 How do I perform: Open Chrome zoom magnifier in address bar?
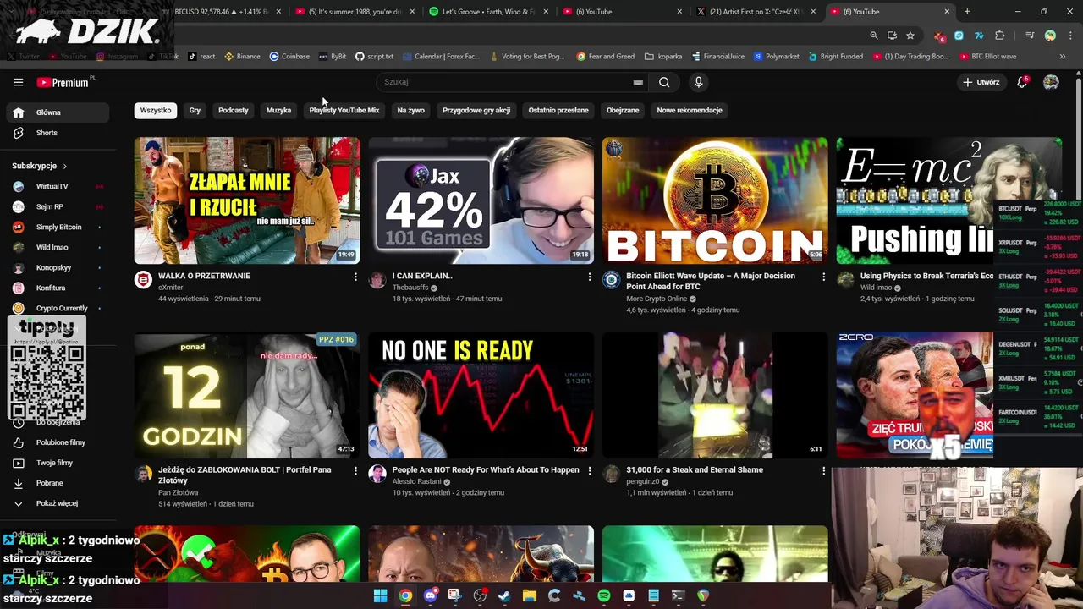point(873,36)
